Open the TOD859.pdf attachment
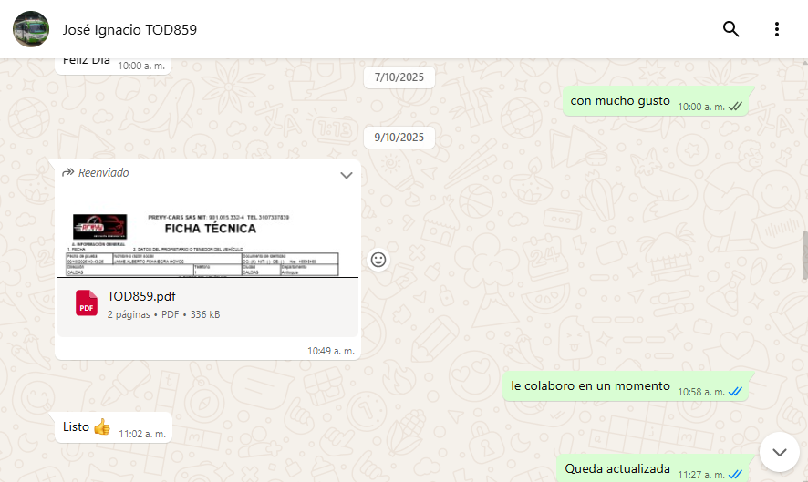This screenshot has height=482, width=808. point(208,307)
